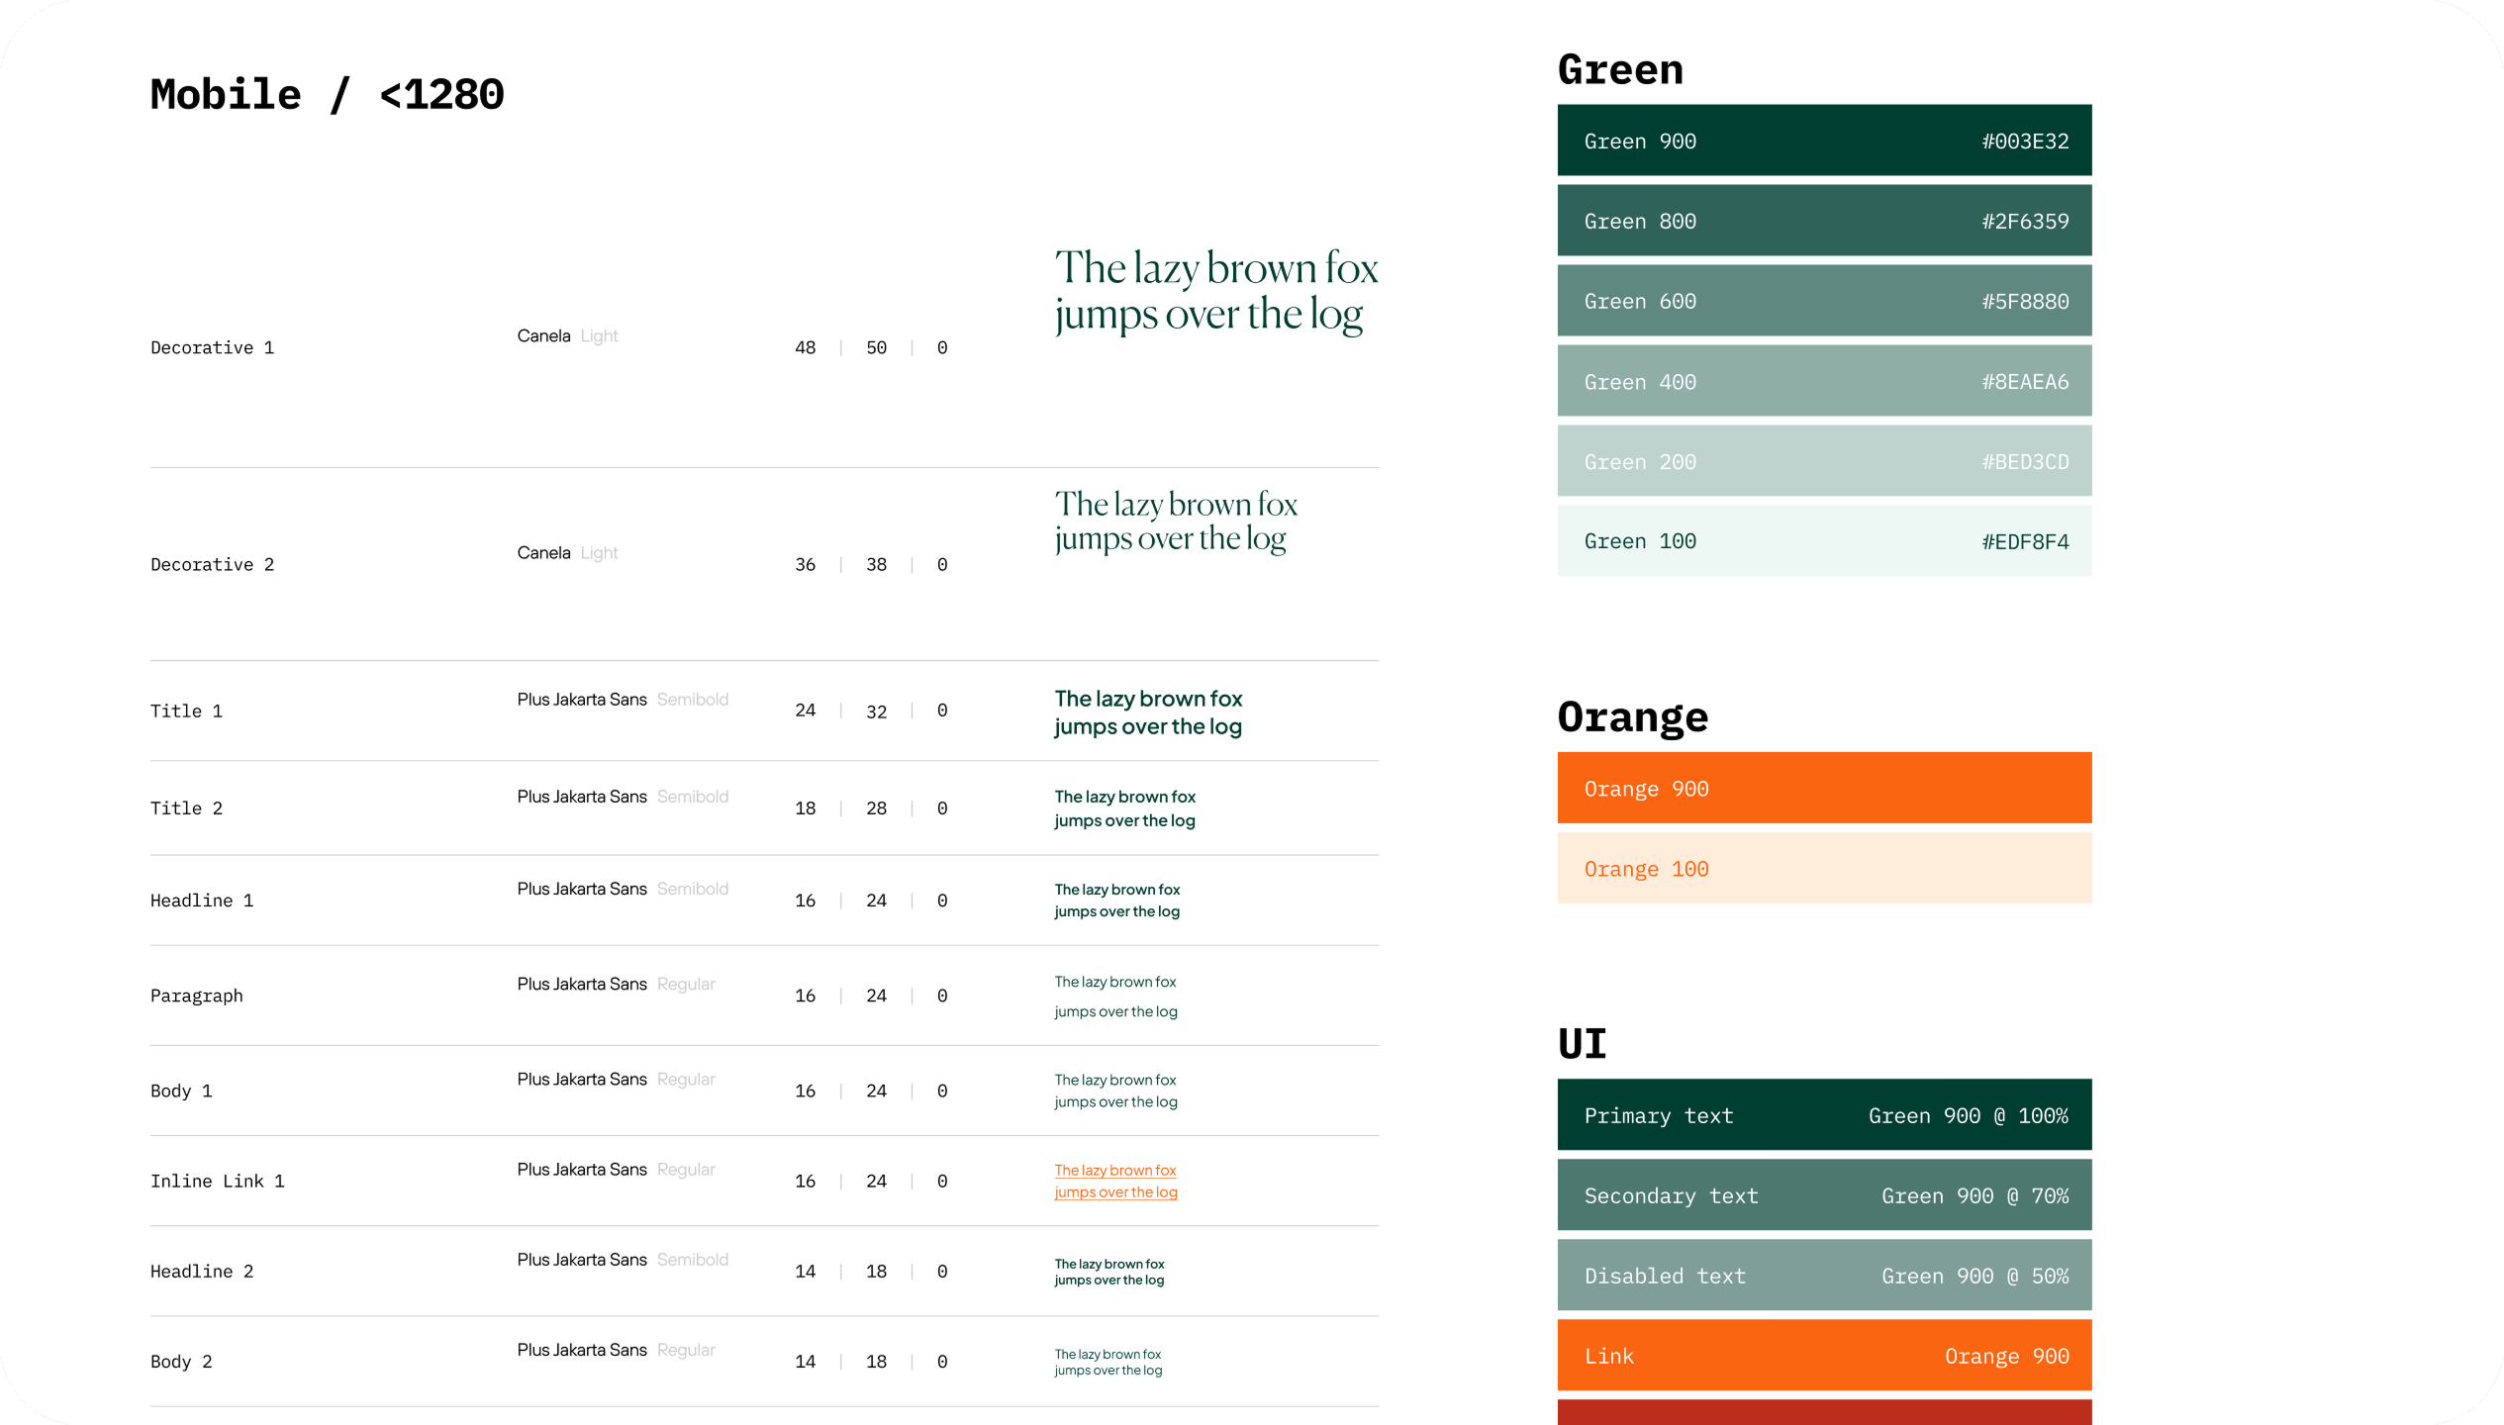Click the "Title 1" row label
This screenshot has height=1425, width=2504.
coord(186,711)
